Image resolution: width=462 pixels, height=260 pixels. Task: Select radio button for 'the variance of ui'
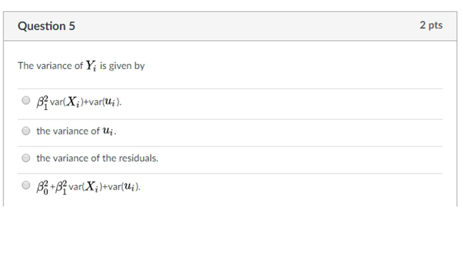[26, 130]
